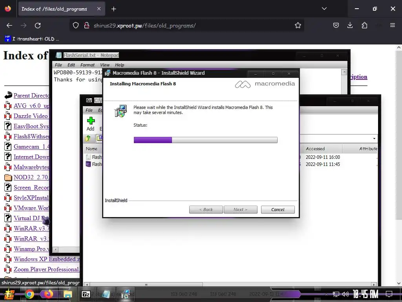402x302 pixels.
Task: Switch to Firefox from the taskbar
Action: coord(48,294)
